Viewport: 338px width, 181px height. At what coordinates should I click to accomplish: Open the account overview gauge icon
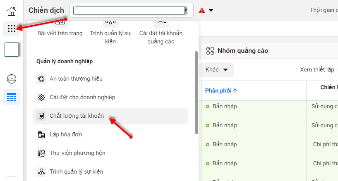click(12, 79)
